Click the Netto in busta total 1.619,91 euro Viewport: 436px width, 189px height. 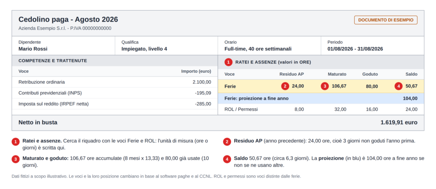tap(399, 122)
